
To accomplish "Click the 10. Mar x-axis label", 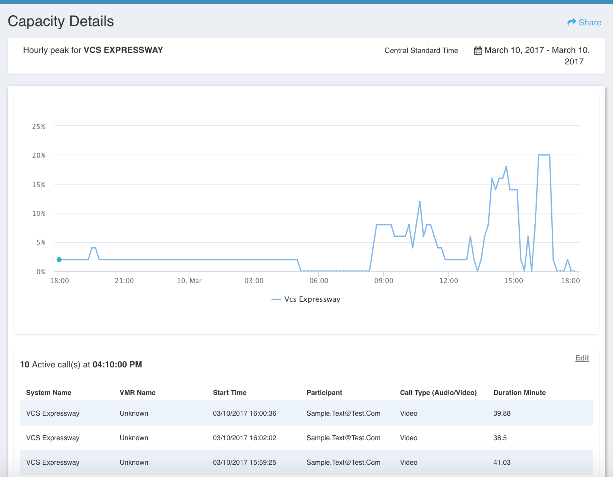I will 189,281.
